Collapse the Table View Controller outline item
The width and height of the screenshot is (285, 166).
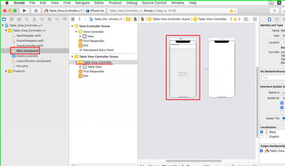point(76,62)
